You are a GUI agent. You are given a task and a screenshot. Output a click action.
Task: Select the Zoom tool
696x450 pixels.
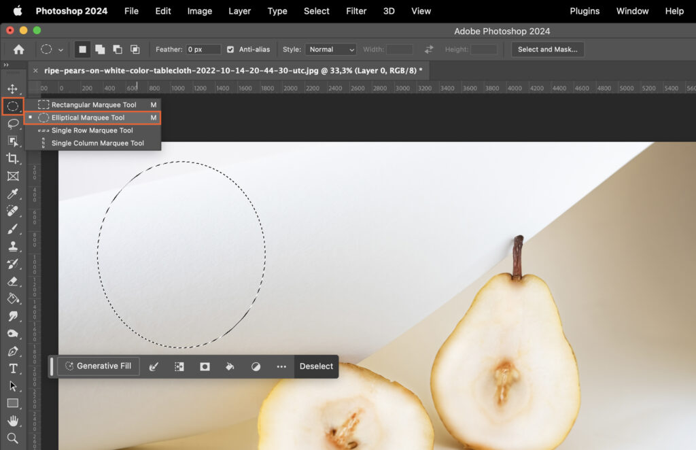[14, 438]
